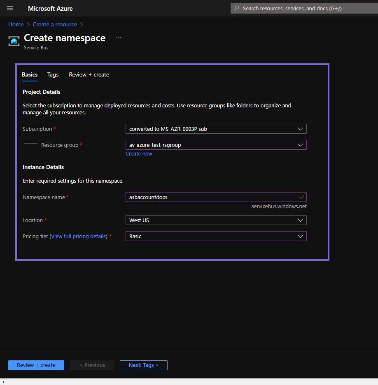Open the Subscription dropdown
The width and height of the screenshot is (378, 385).
click(216, 129)
